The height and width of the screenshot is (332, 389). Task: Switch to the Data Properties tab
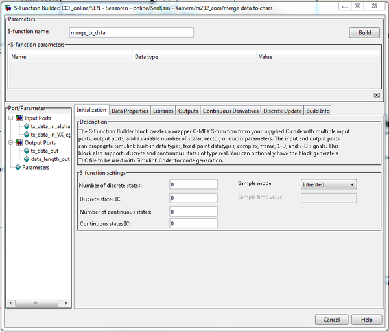tap(130, 111)
